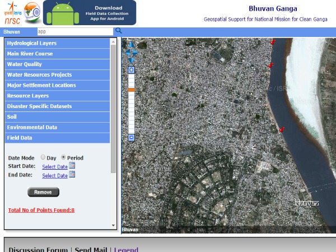Open the Android app download banner
336x252 pixels.
90,13
